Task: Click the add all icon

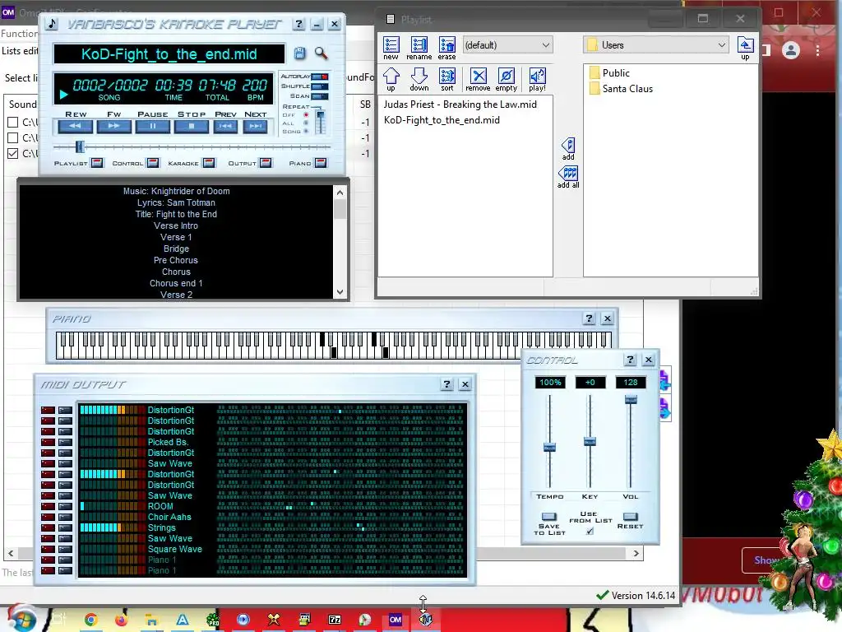Action: pyautogui.click(x=568, y=177)
